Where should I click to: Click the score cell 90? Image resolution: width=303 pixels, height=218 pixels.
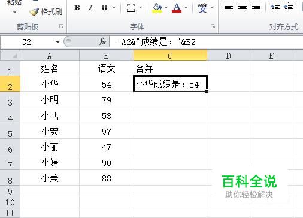click(x=107, y=162)
